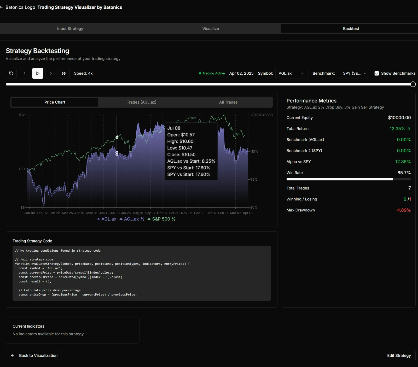Start the backtest with the play button

click(x=38, y=73)
